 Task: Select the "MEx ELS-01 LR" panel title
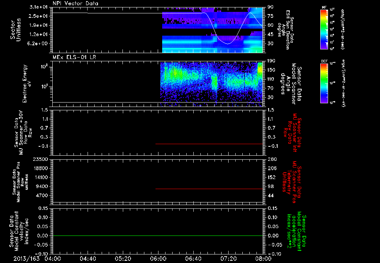point(74,57)
